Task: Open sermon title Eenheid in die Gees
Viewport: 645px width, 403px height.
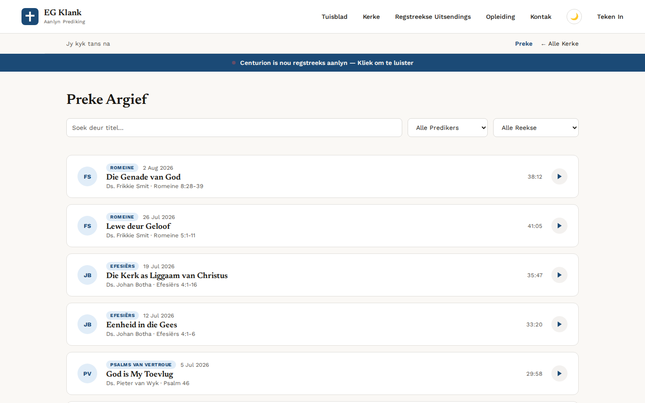Action: [142, 325]
